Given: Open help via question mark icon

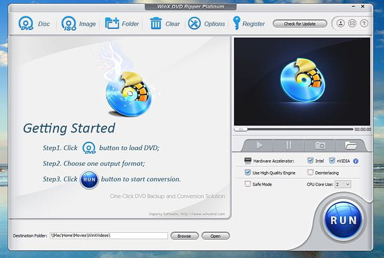Looking at the screenshot, I should click(x=364, y=23).
